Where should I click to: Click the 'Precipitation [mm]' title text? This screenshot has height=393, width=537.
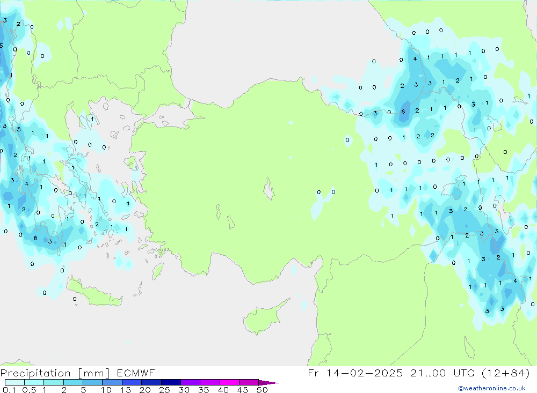point(55,373)
